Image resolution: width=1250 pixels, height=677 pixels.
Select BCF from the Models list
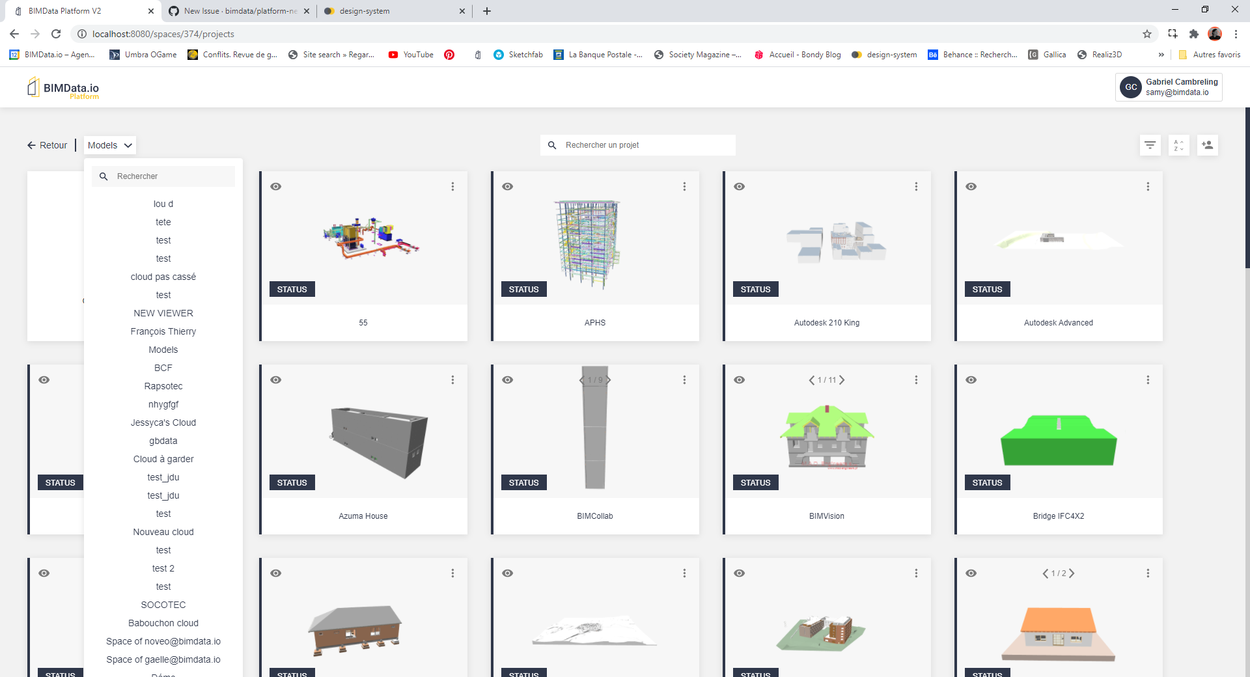(x=163, y=368)
